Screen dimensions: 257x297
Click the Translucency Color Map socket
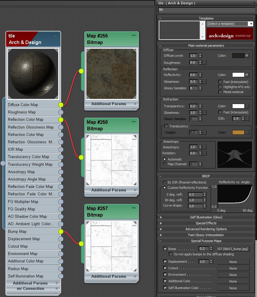[61, 157]
